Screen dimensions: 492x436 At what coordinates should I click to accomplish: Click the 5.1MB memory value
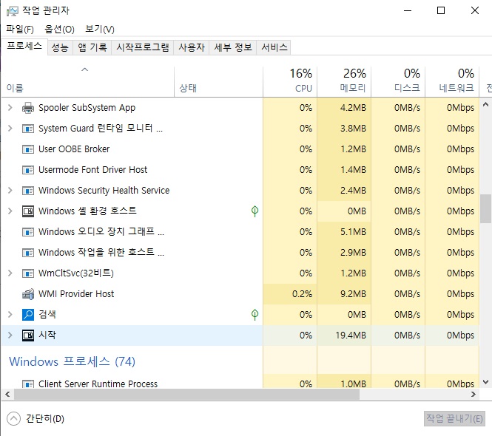[x=353, y=232]
